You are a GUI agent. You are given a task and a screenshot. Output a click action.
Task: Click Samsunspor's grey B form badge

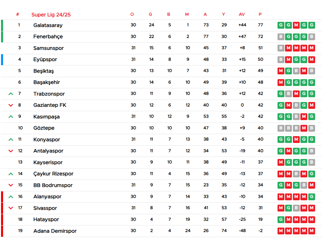[x=281, y=48]
